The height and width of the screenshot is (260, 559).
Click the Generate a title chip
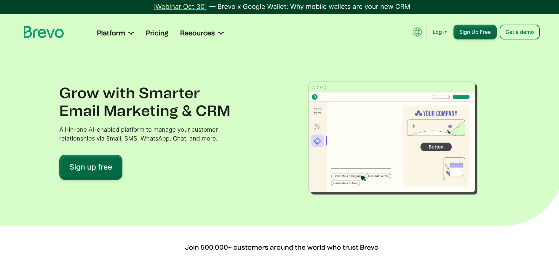pyautogui.click(x=378, y=176)
